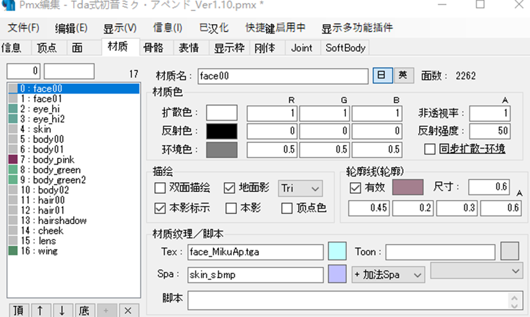Delete material with the × button

coord(128,310)
